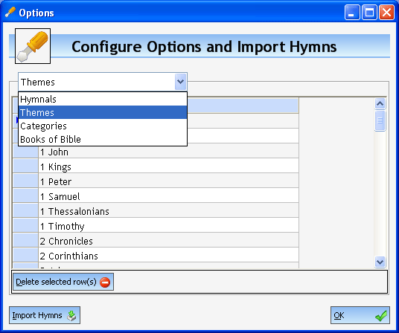Click the Delete selected row(s) button
Image resolution: width=399 pixels, height=333 pixels.
coord(63,282)
